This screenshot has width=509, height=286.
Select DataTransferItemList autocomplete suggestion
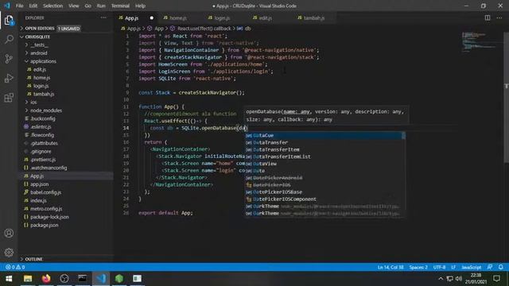(x=323, y=157)
